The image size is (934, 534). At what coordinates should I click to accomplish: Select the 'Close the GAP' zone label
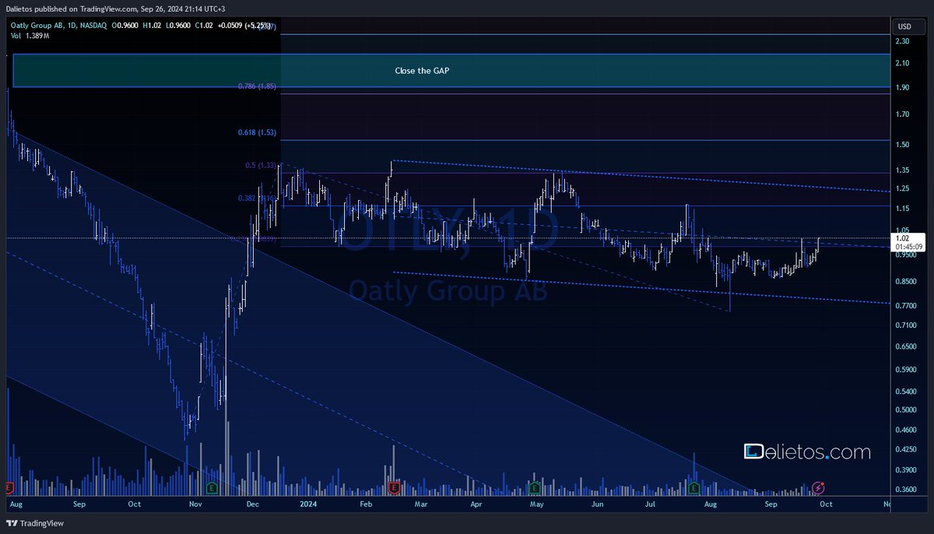click(x=422, y=70)
